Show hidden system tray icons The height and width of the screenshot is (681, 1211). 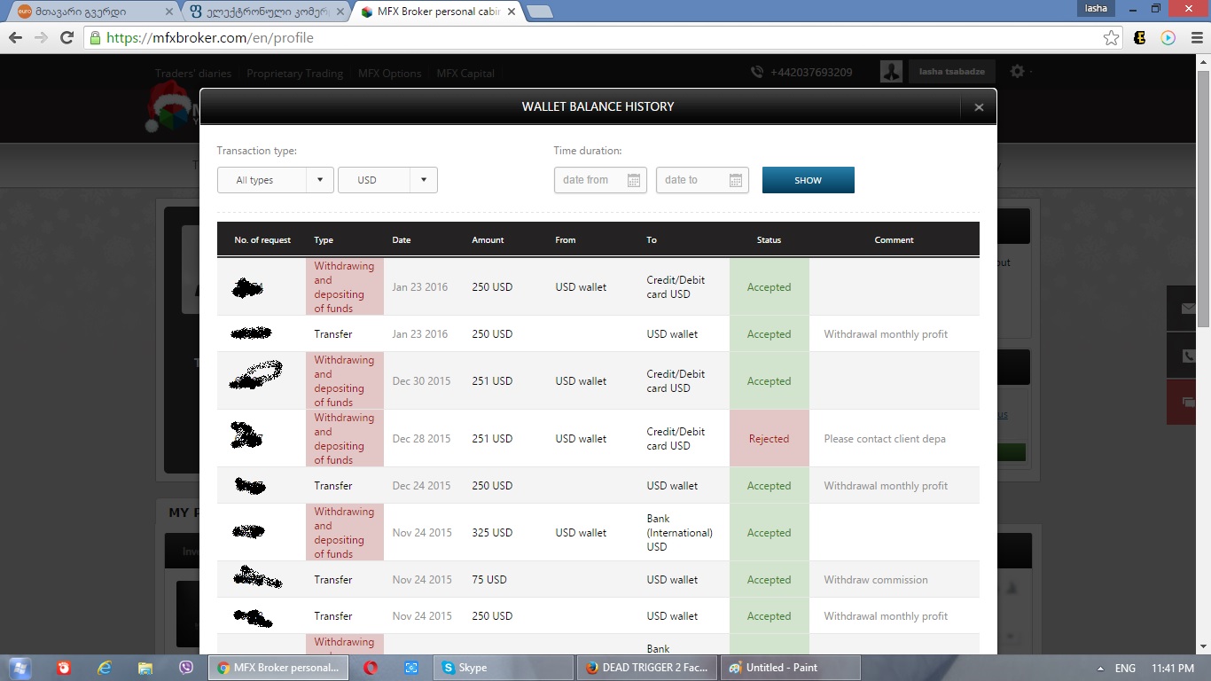(1100, 669)
